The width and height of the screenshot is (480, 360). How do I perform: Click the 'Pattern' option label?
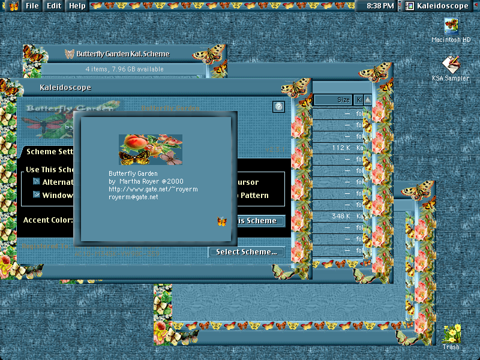click(x=254, y=196)
